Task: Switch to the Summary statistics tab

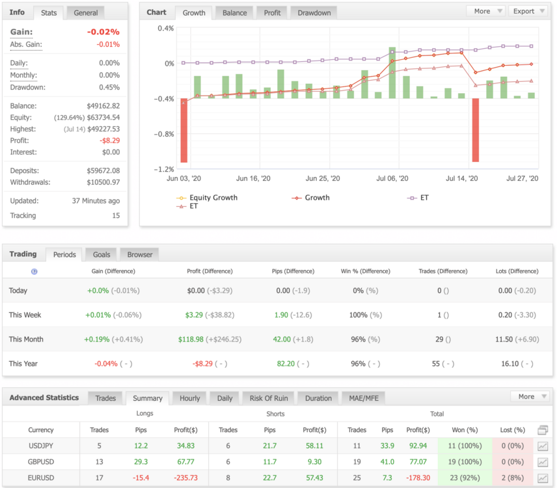Action: 148,398
